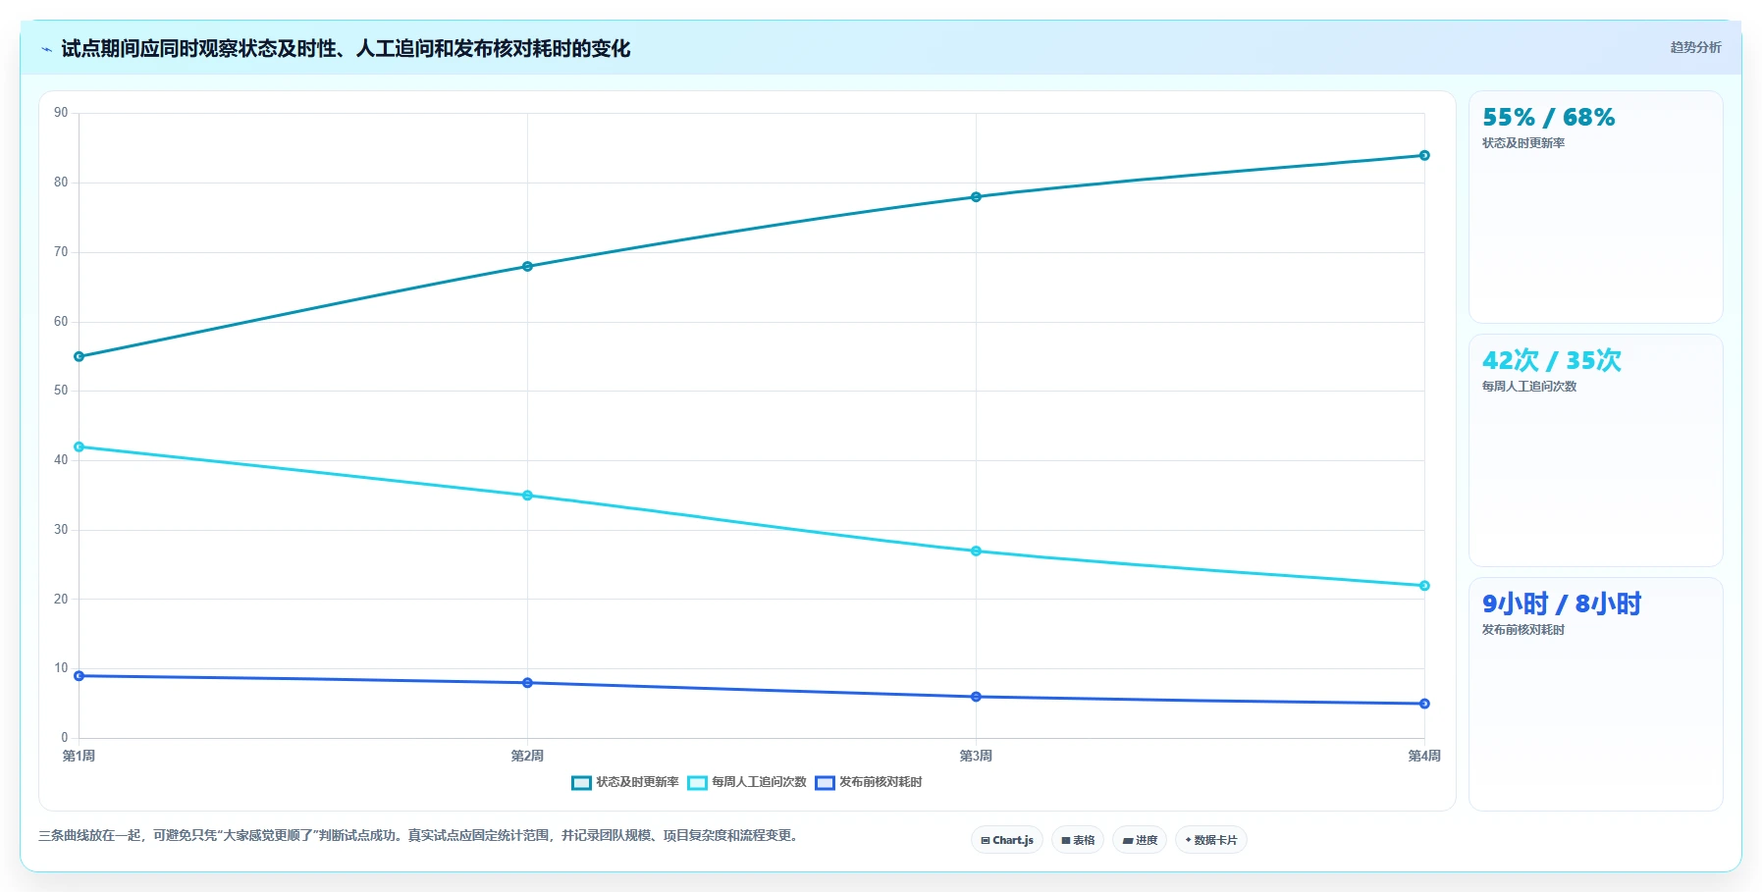
Task: Toggle the 每周人工追问次数 legend swatch
Action: (x=697, y=782)
